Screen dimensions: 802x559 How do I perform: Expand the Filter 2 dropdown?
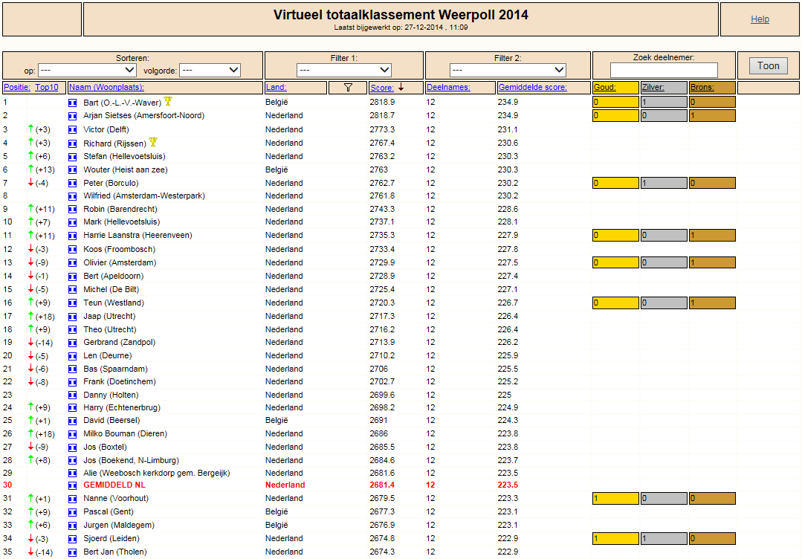coord(508,70)
